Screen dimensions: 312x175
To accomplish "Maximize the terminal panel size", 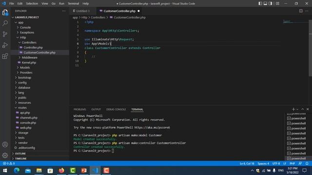I will [x=302, y=109].
